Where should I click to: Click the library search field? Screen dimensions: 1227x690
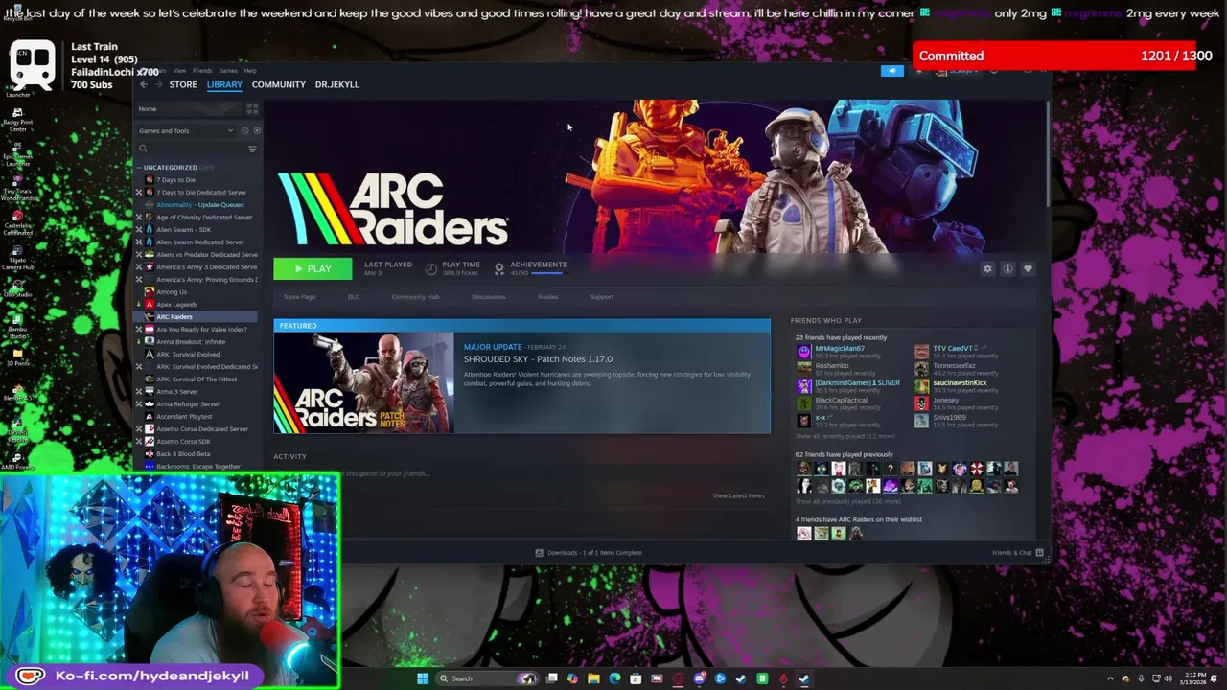pyautogui.click(x=192, y=149)
